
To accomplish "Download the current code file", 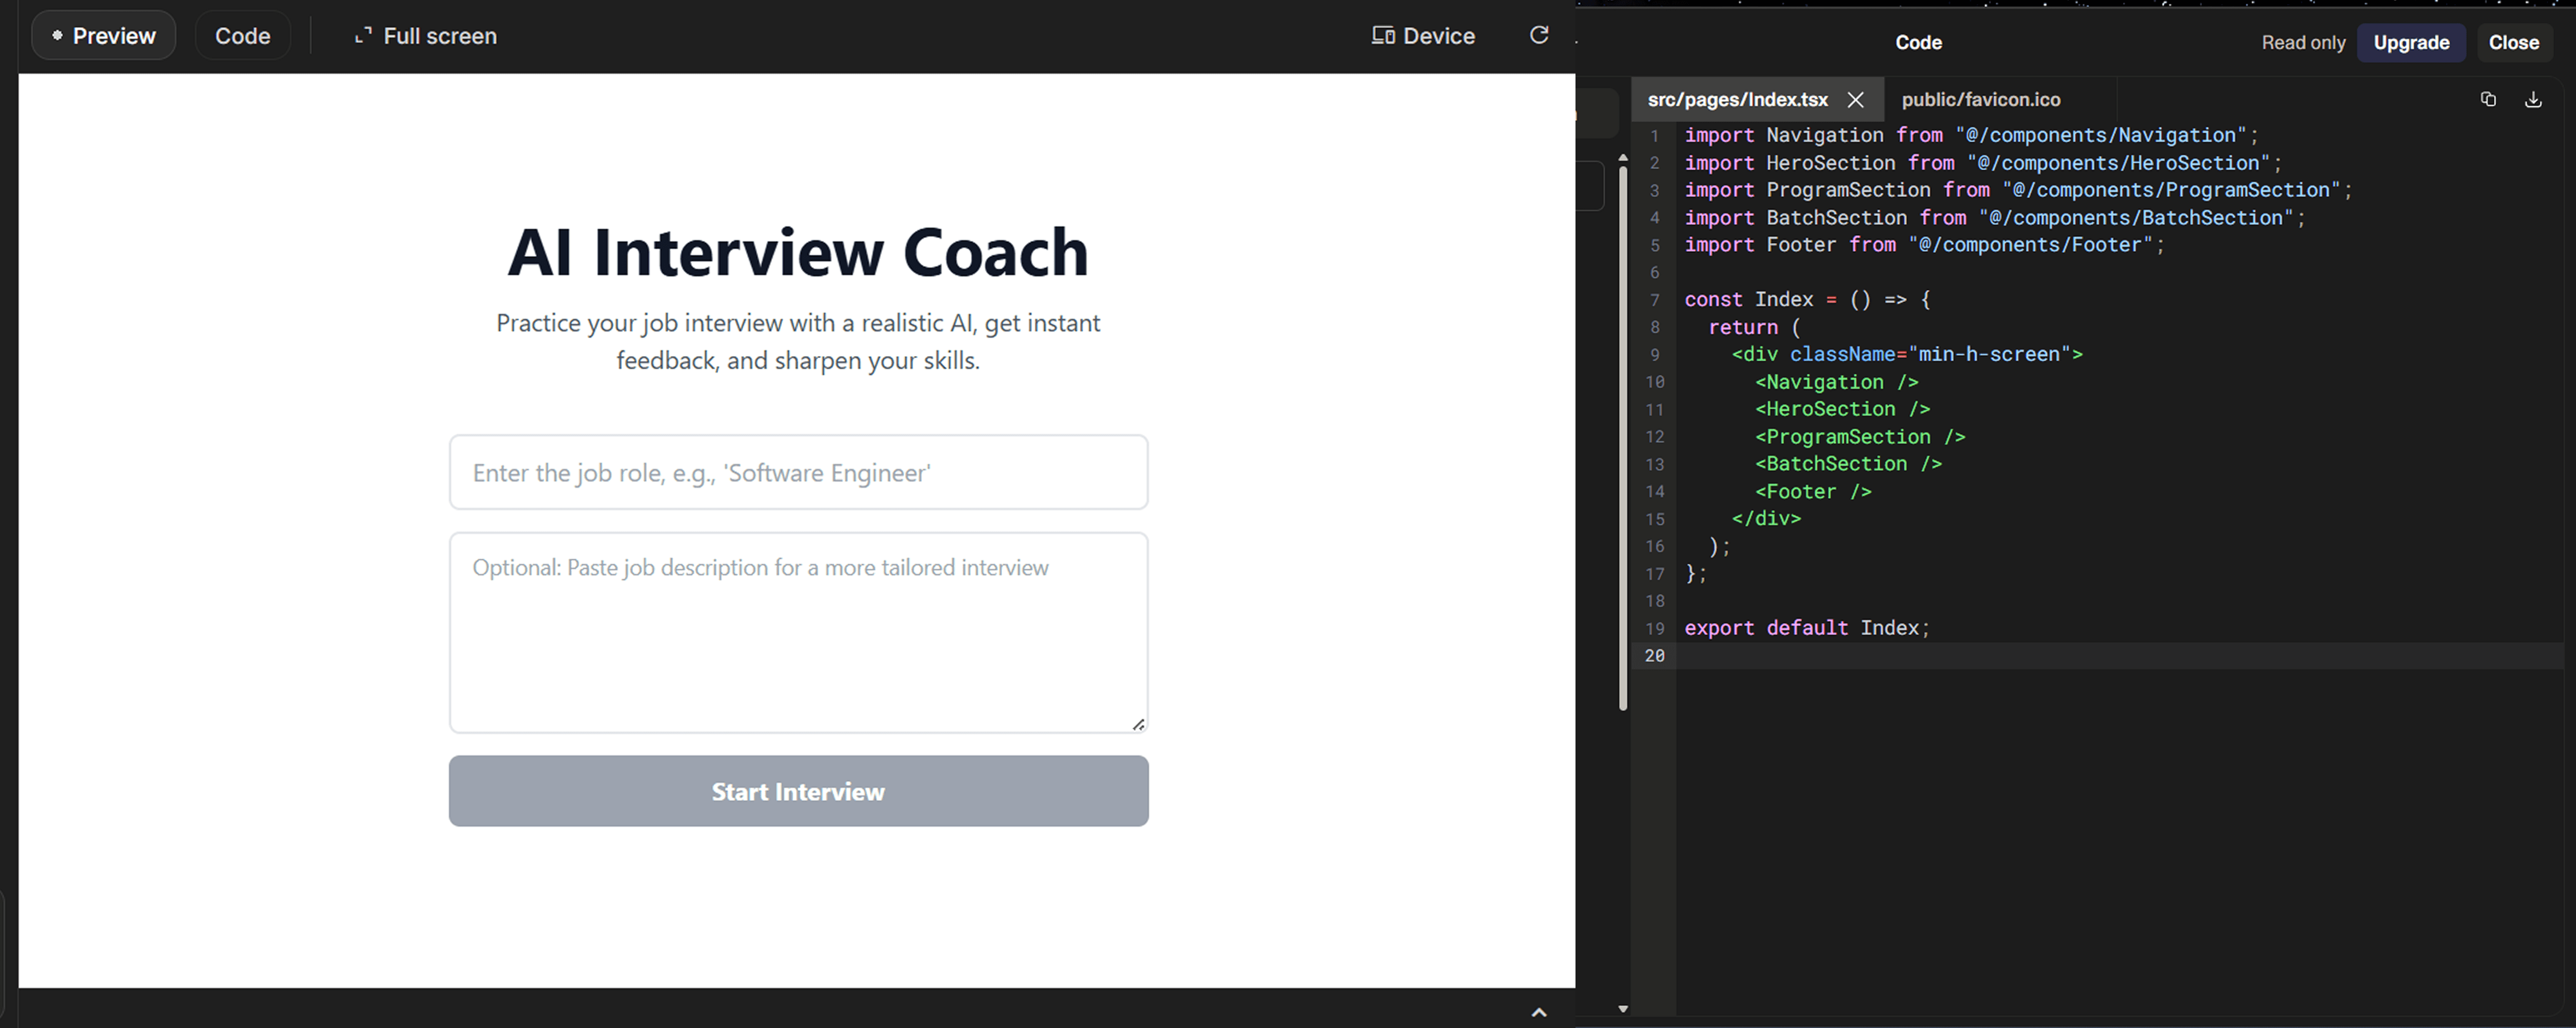I will coord(2533,99).
